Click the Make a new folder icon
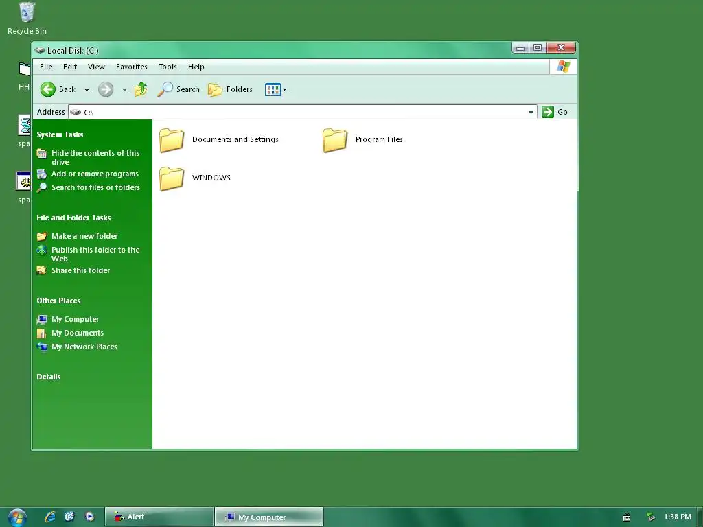Viewport: 703px width, 527px height. coord(42,236)
